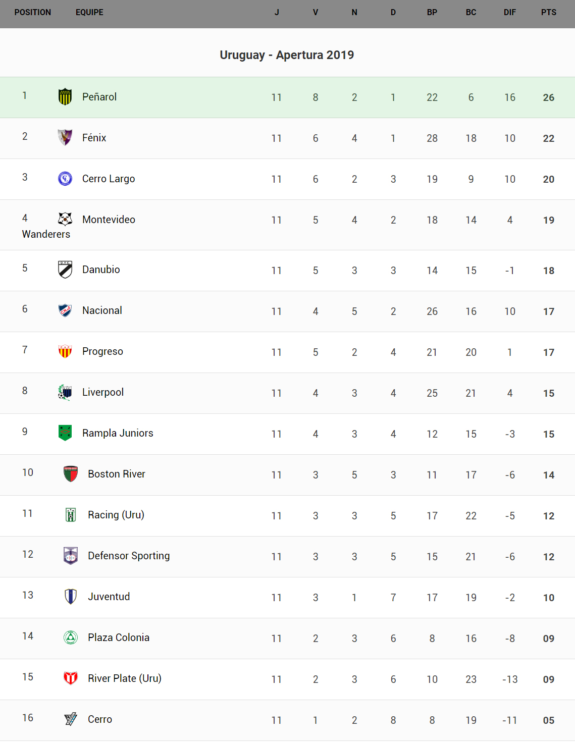The width and height of the screenshot is (575, 743).
Task: Open the Plaza Colonia team name
Action: click(119, 638)
